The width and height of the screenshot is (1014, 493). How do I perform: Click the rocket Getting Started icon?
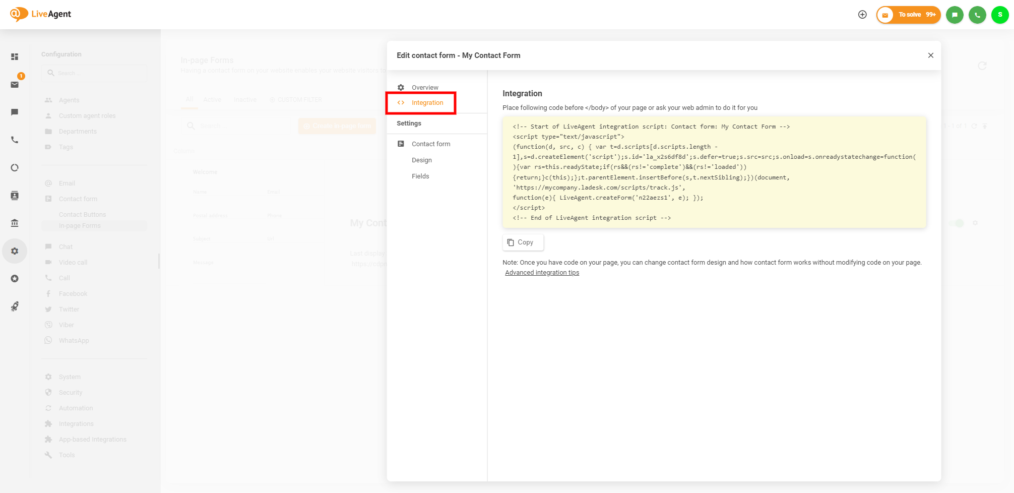click(x=15, y=306)
